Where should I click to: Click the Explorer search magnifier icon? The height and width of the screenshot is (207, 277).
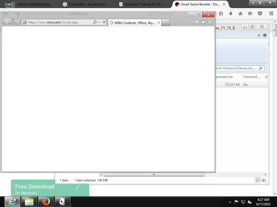tap(261, 68)
